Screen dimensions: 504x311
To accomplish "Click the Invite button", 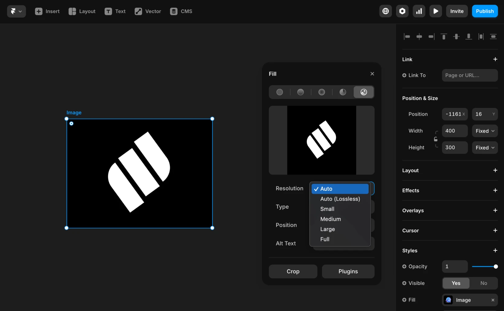I will point(457,11).
